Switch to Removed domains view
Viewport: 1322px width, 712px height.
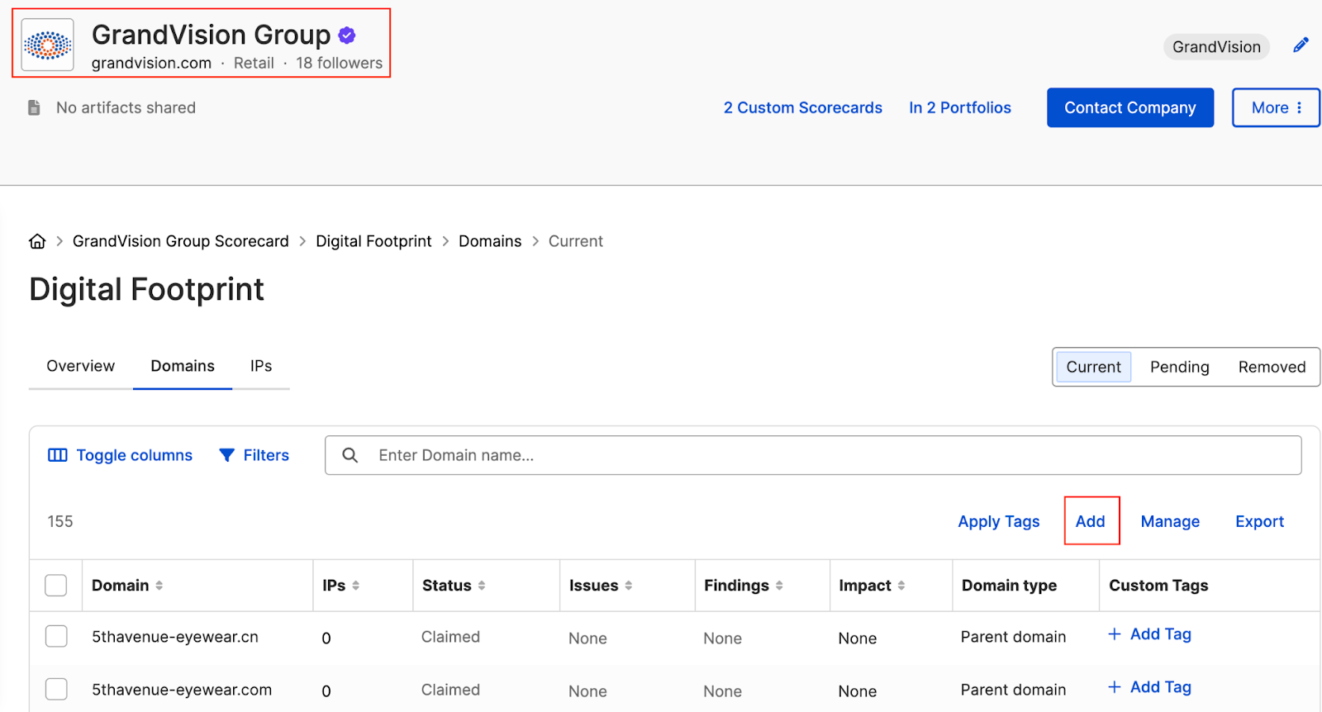pyautogui.click(x=1272, y=367)
